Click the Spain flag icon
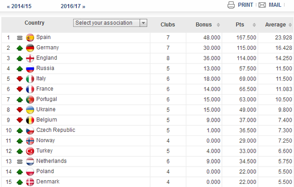 click(30, 37)
